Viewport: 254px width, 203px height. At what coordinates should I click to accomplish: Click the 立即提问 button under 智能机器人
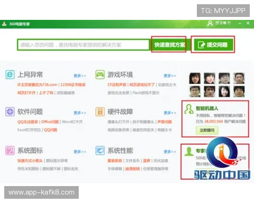207,130
